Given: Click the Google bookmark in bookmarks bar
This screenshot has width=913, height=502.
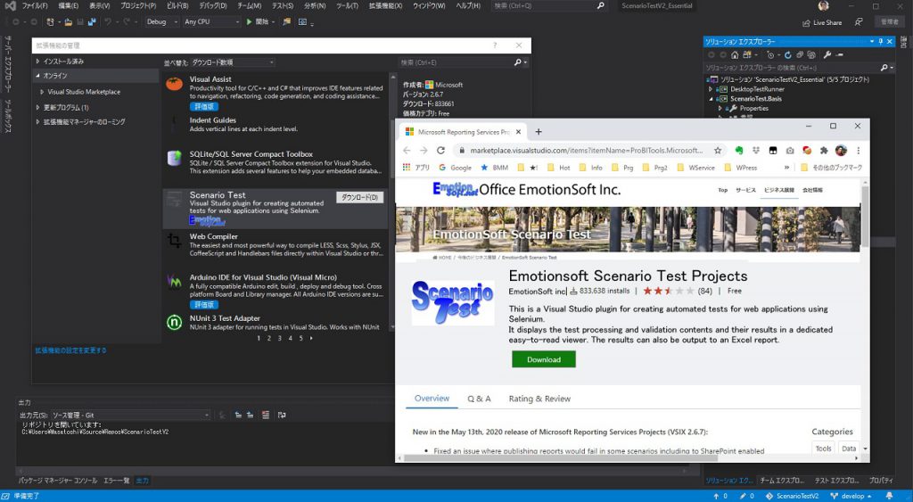Looking at the screenshot, I should (456, 168).
